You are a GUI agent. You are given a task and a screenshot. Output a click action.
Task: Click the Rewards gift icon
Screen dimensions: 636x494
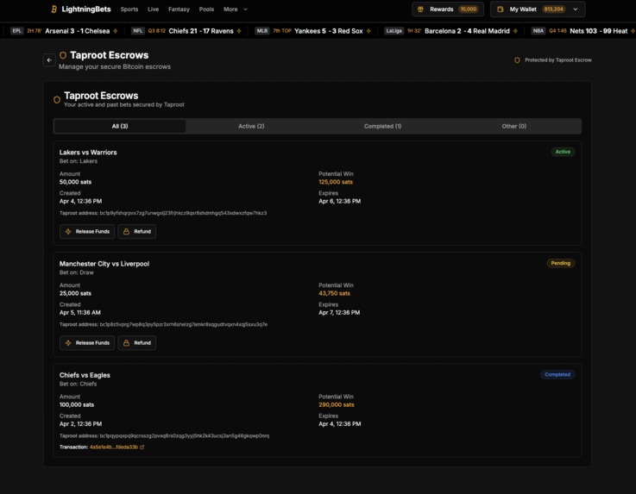pyautogui.click(x=420, y=9)
